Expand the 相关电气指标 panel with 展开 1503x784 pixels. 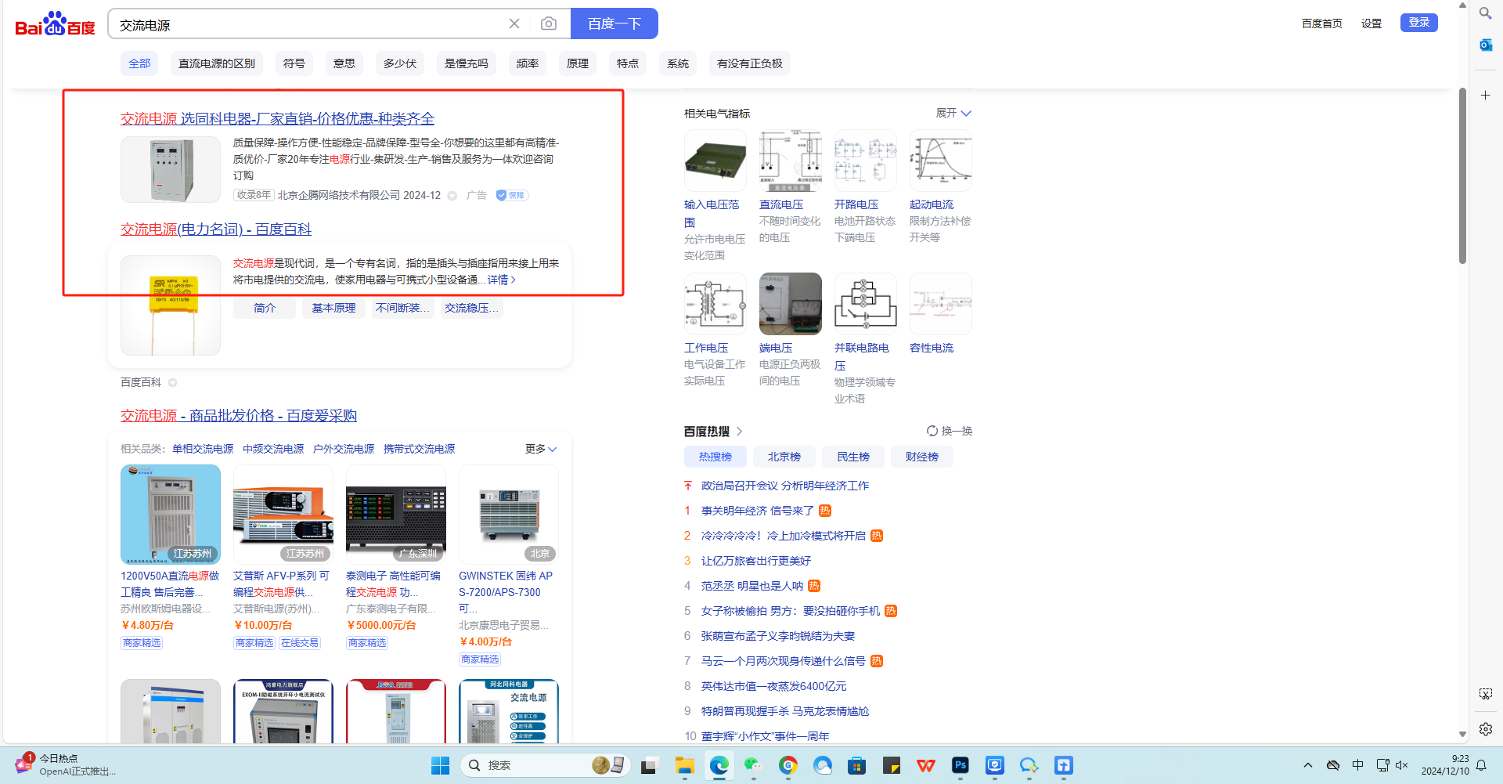(x=953, y=114)
